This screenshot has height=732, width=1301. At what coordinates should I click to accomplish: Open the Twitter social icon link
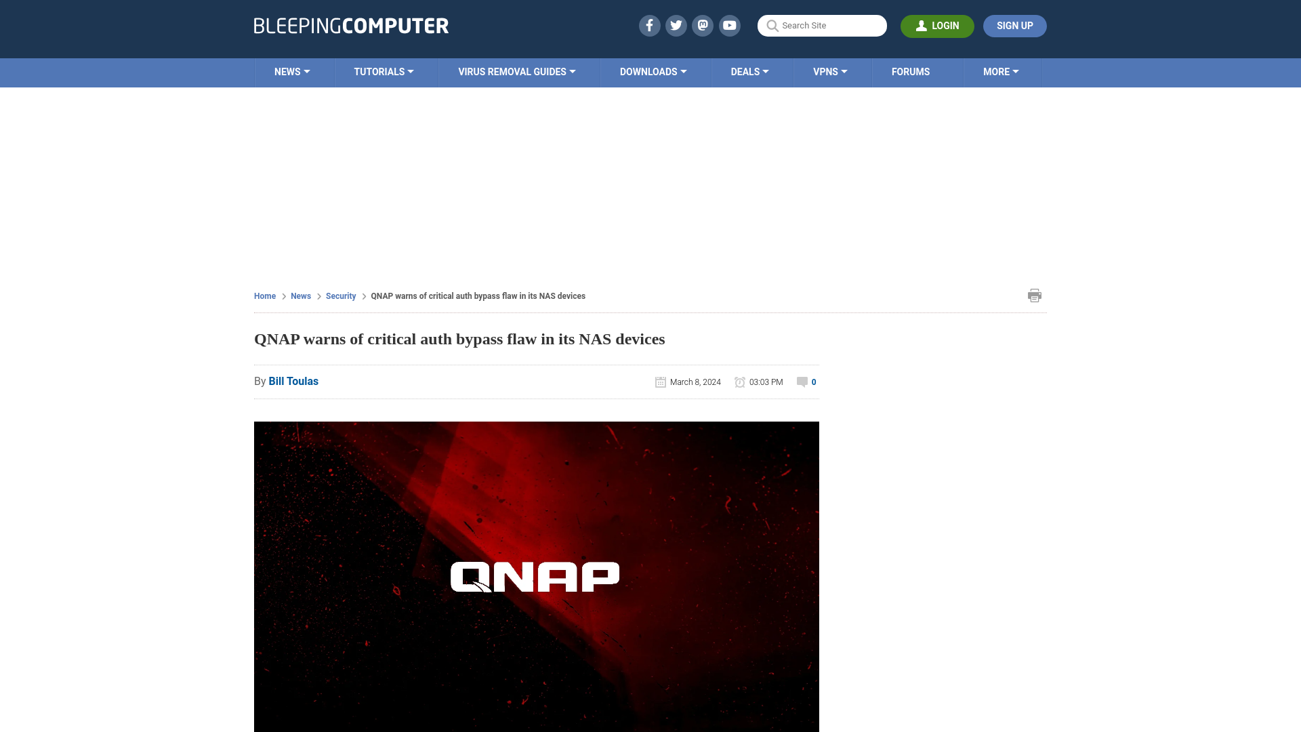[x=676, y=25]
